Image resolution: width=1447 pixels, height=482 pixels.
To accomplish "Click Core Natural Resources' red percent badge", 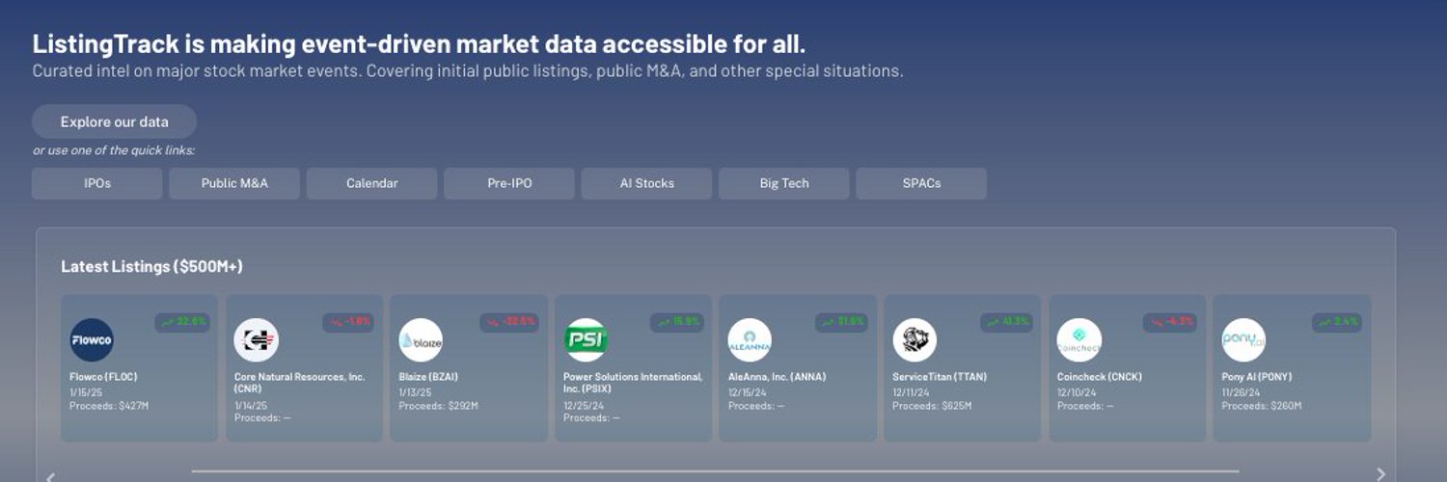I will pyautogui.click(x=348, y=322).
